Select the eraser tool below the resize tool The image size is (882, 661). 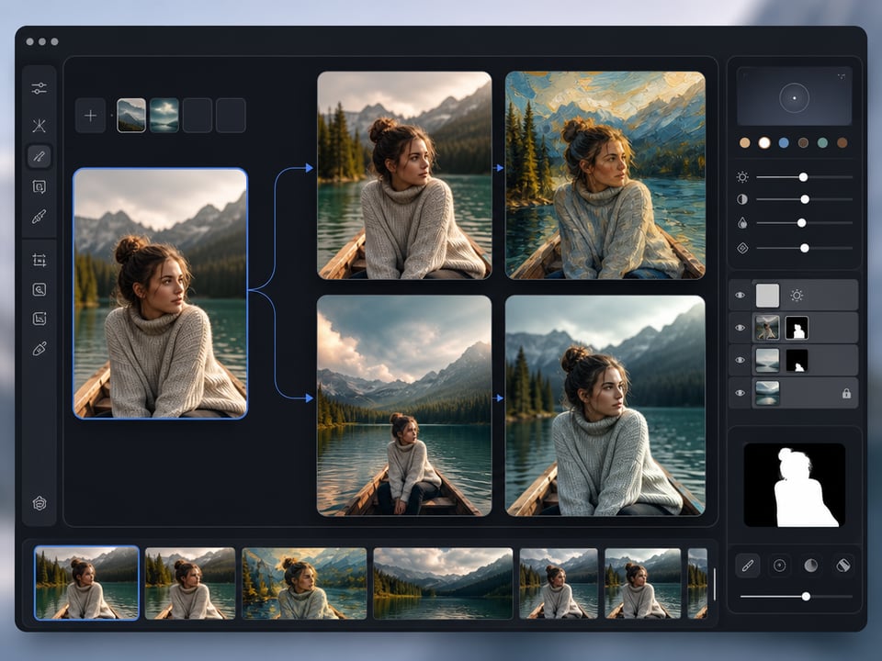(39, 349)
